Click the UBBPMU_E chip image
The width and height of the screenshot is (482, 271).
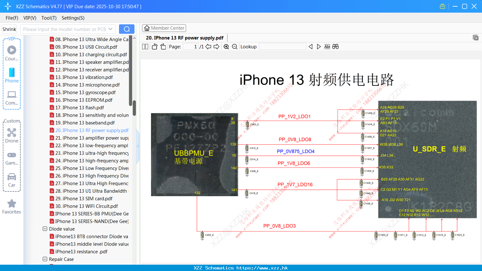tap(194, 154)
